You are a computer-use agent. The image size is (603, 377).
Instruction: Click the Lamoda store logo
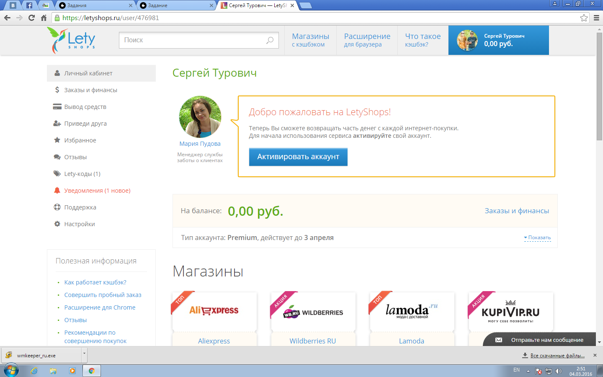point(412,311)
